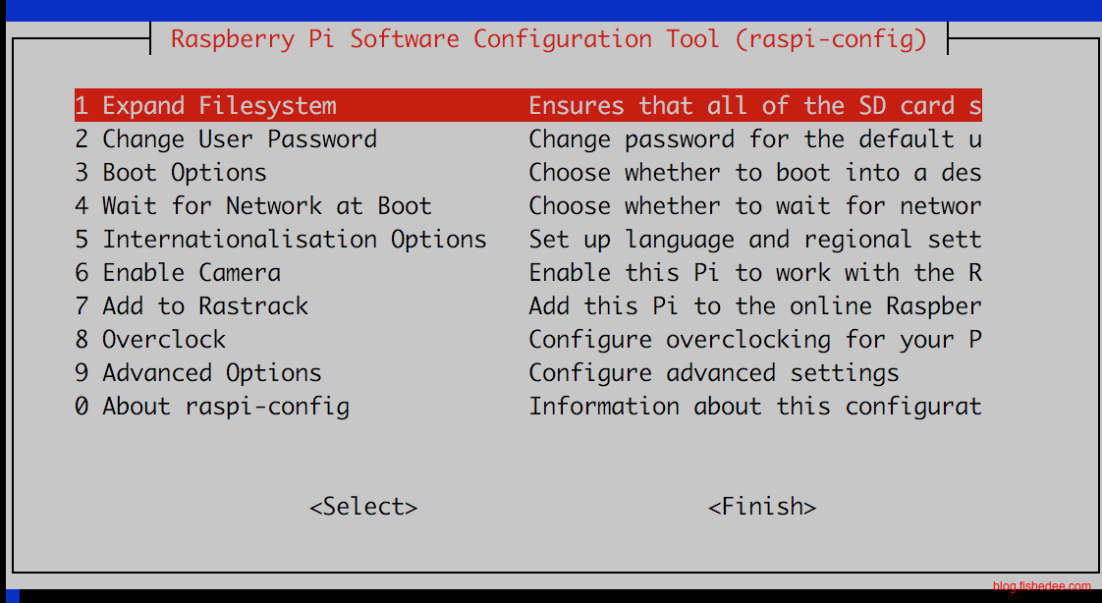The width and height of the screenshot is (1102, 603).
Task: Select About raspi-config item
Action: pyautogui.click(x=212, y=407)
